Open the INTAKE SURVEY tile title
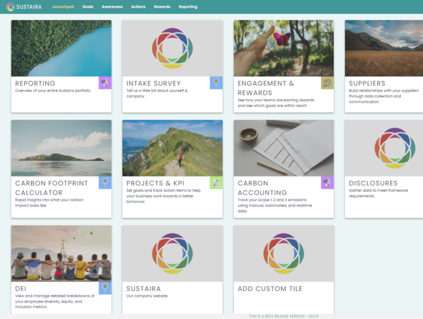The width and height of the screenshot is (423, 319). (153, 84)
